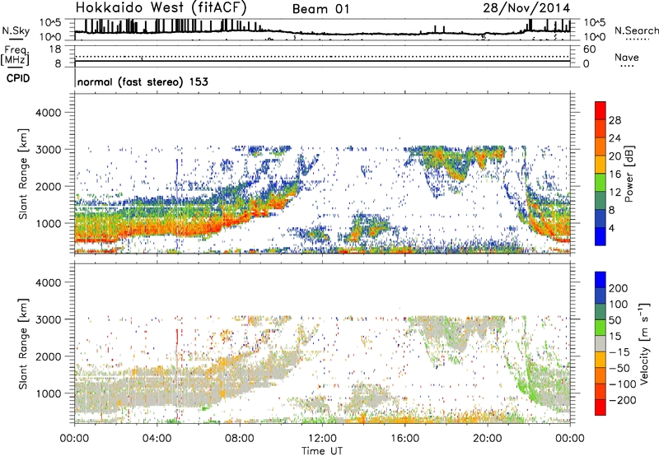Click the "200" value on Velocity colorbar

(619, 288)
